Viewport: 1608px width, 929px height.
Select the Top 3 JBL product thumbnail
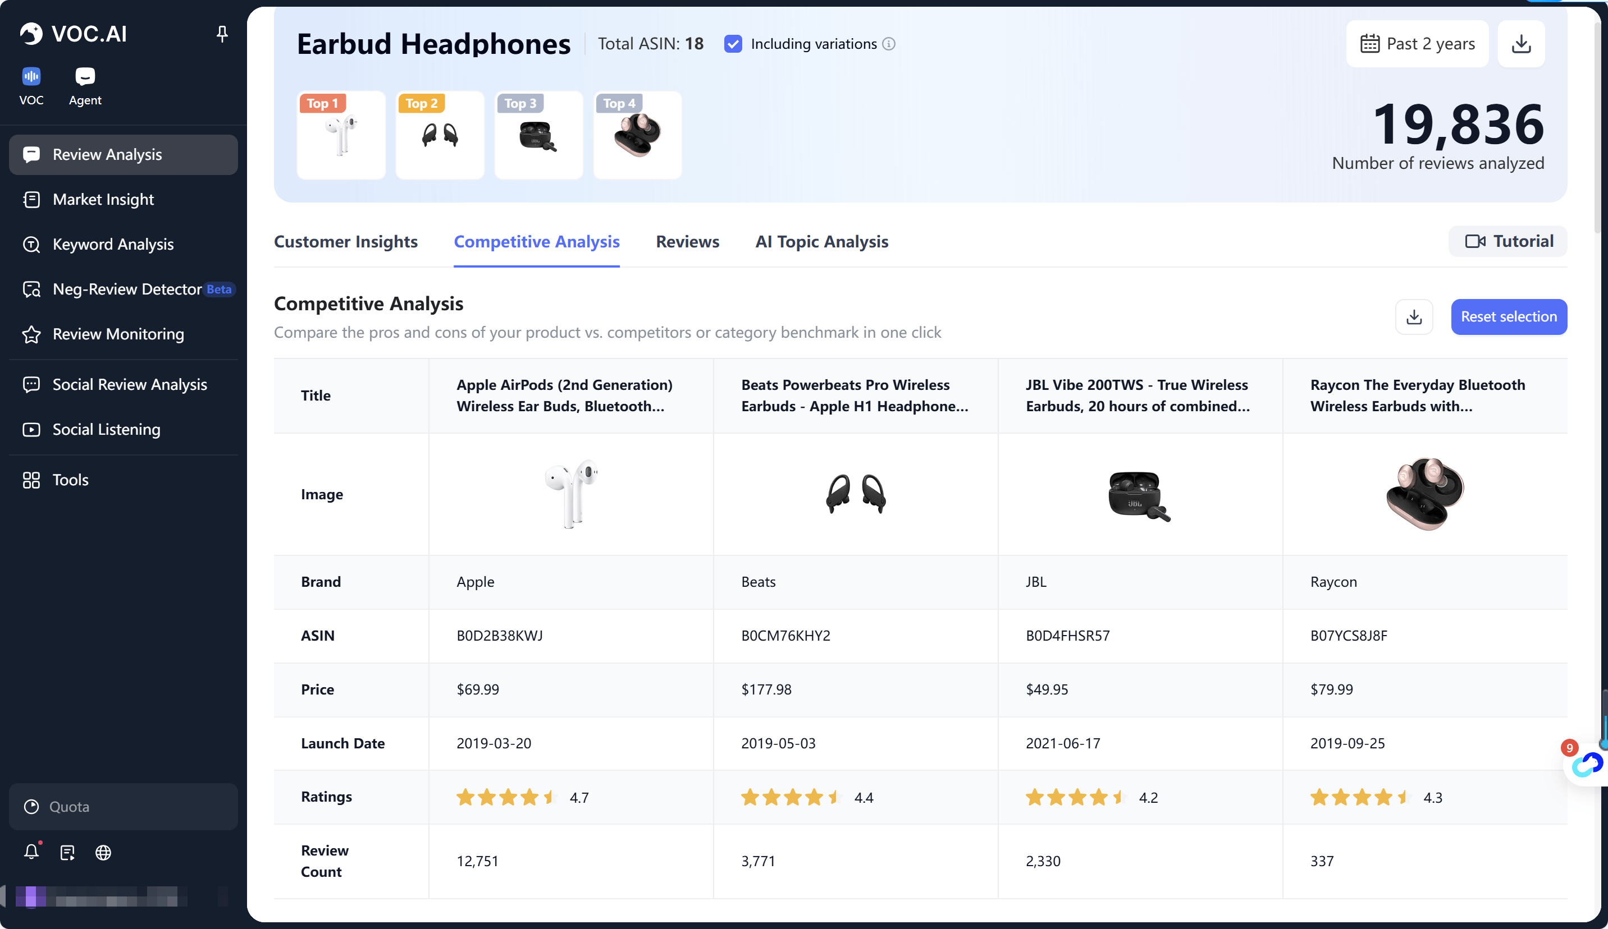pos(538,135)
